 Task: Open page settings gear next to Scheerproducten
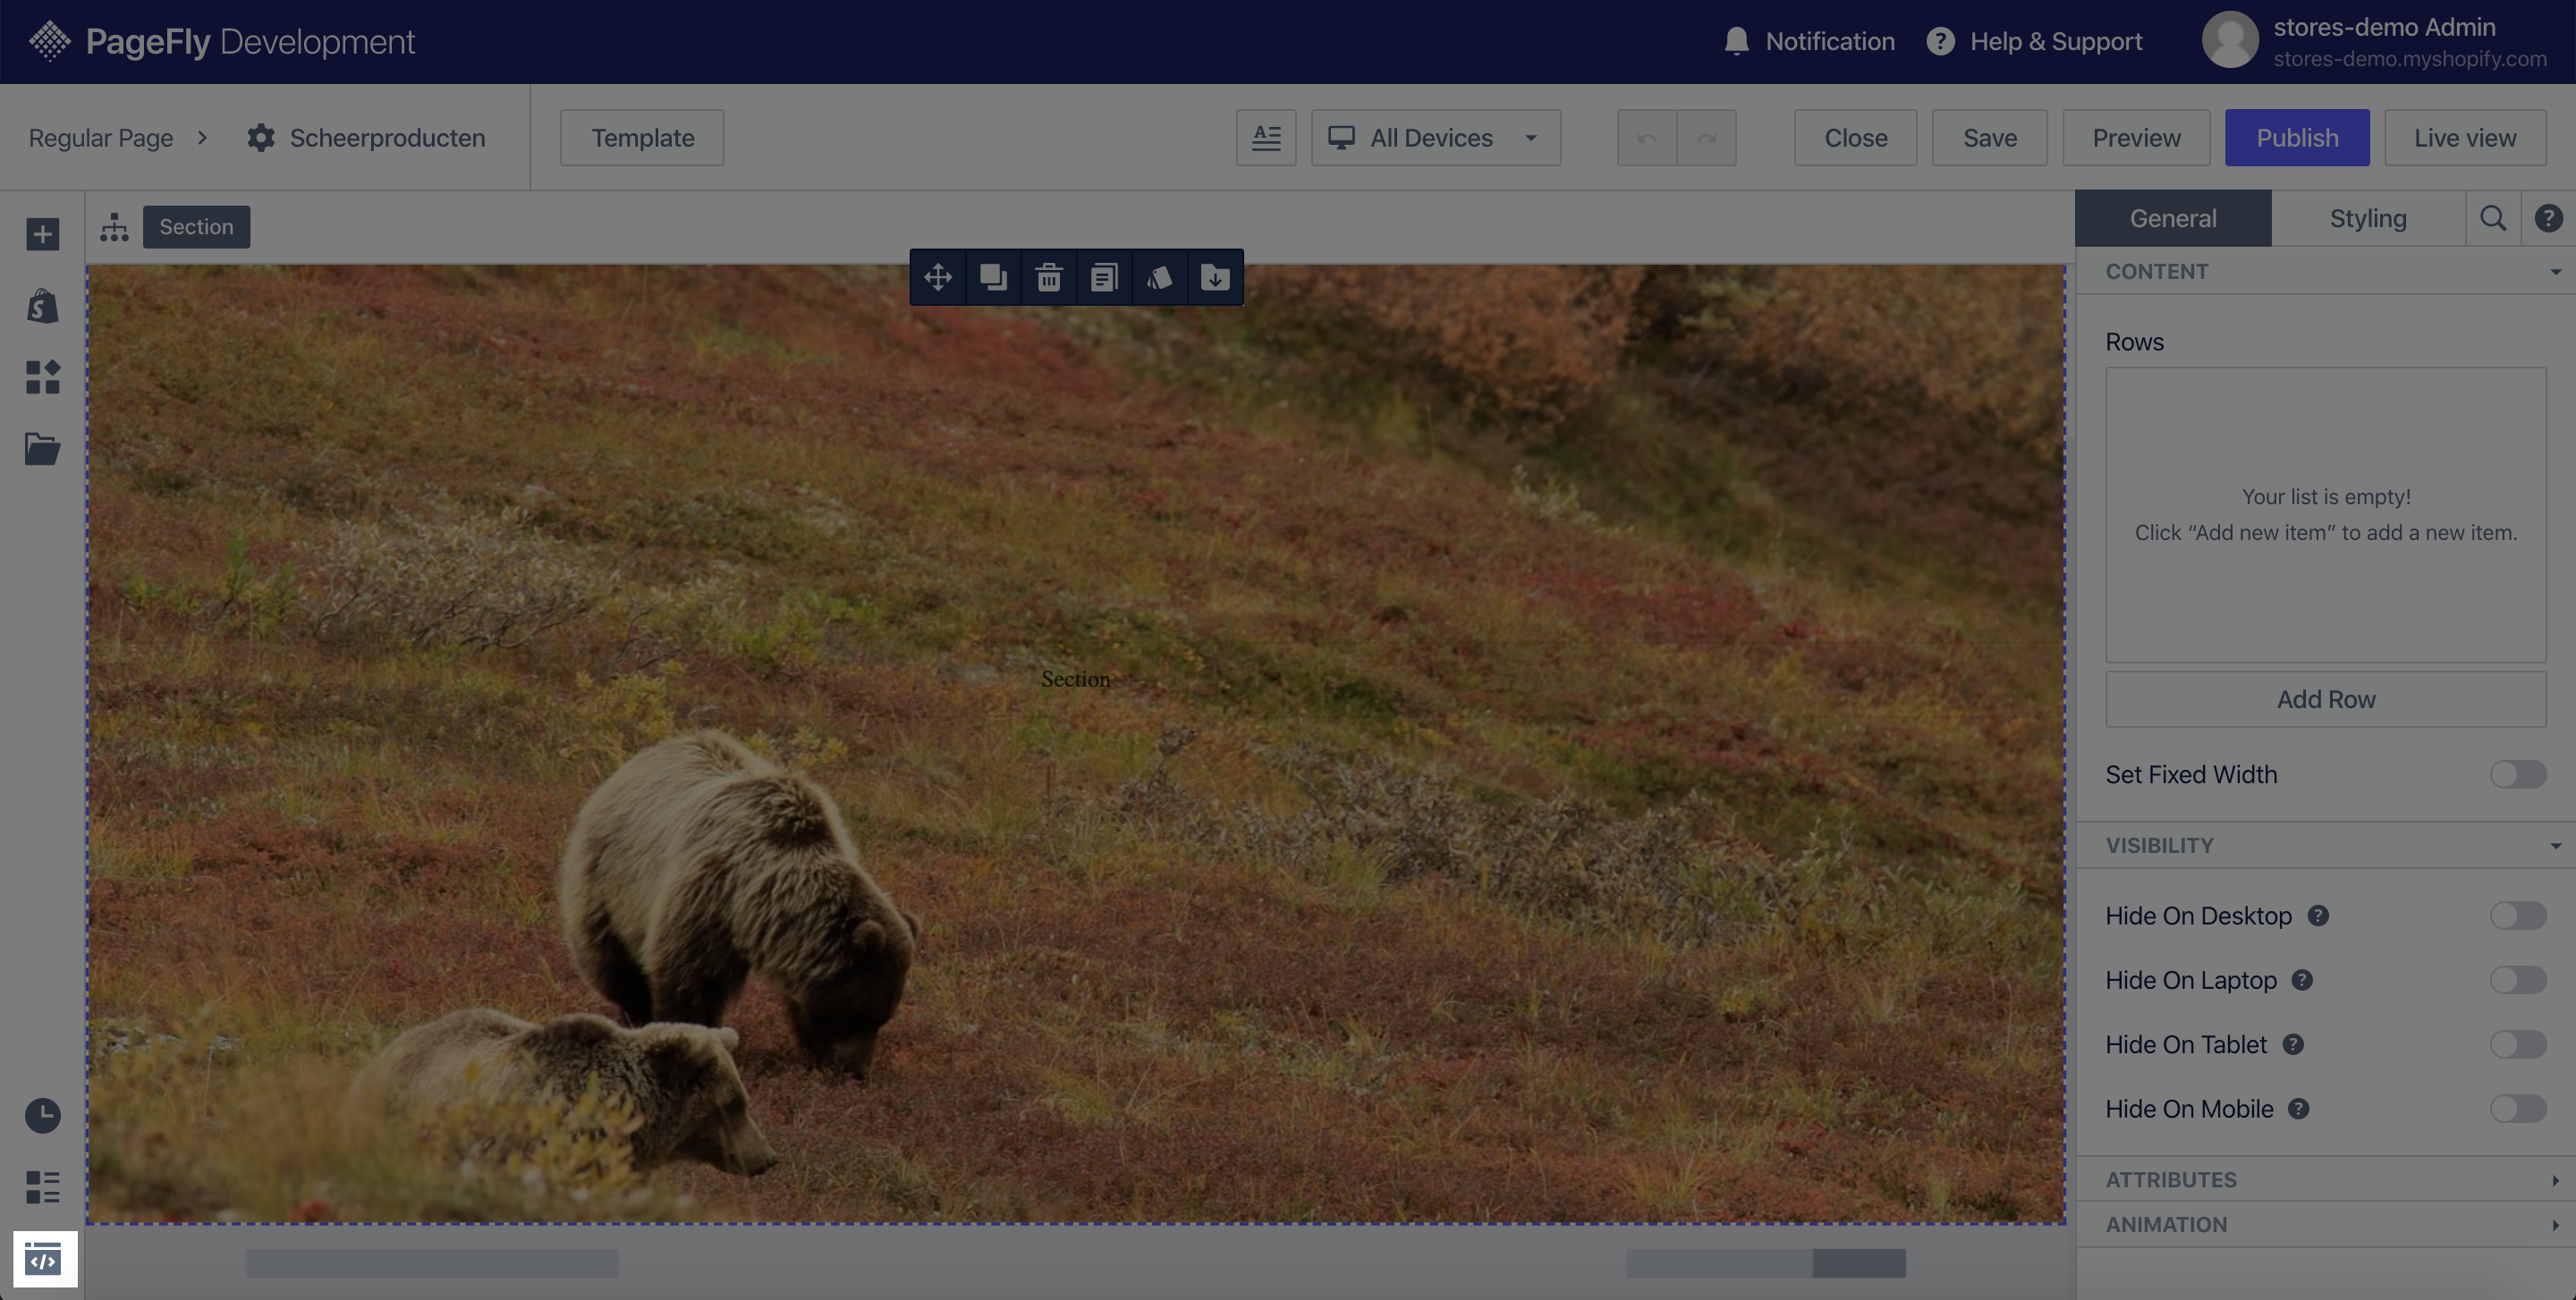[x=261, y=137]
